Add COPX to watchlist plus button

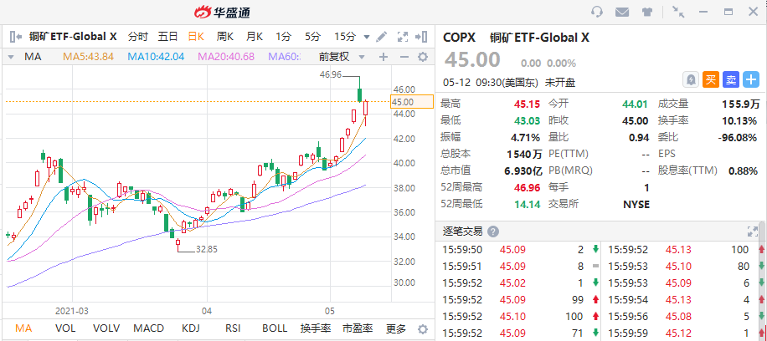pyautogui.click(x=751, y=79)
